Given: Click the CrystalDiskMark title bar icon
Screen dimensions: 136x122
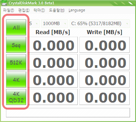Looking at the screenshot, I should point(4,3).
